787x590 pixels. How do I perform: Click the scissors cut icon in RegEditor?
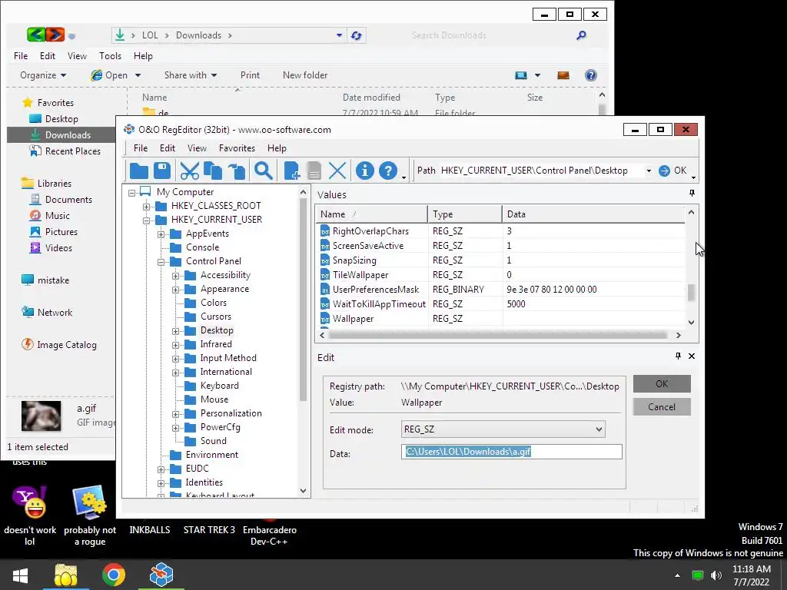point(189,171)
